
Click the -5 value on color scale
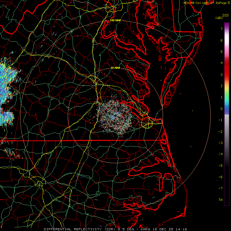tap(220, 166)
